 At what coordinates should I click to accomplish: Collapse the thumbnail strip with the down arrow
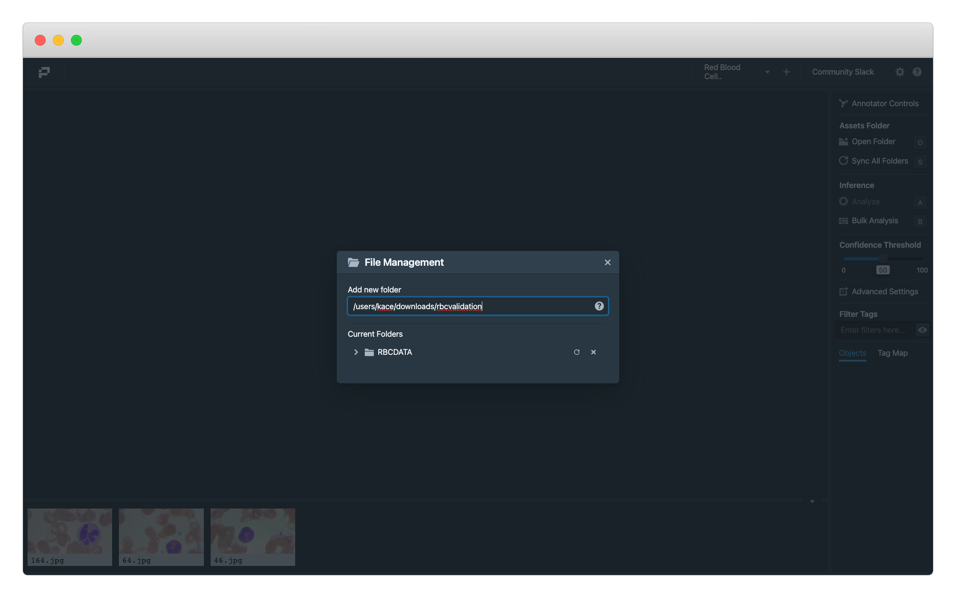pyautogui.click(x=812, y=501)
